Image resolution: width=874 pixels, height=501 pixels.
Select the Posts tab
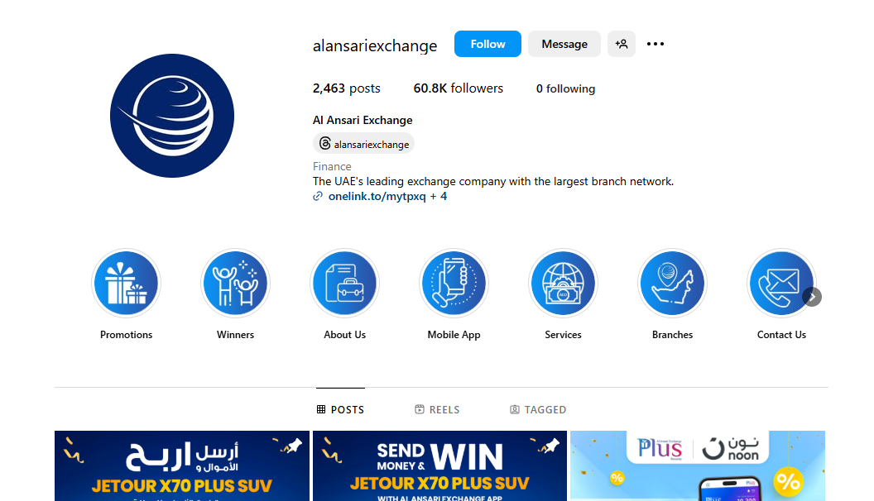click(x=340, y=410)
